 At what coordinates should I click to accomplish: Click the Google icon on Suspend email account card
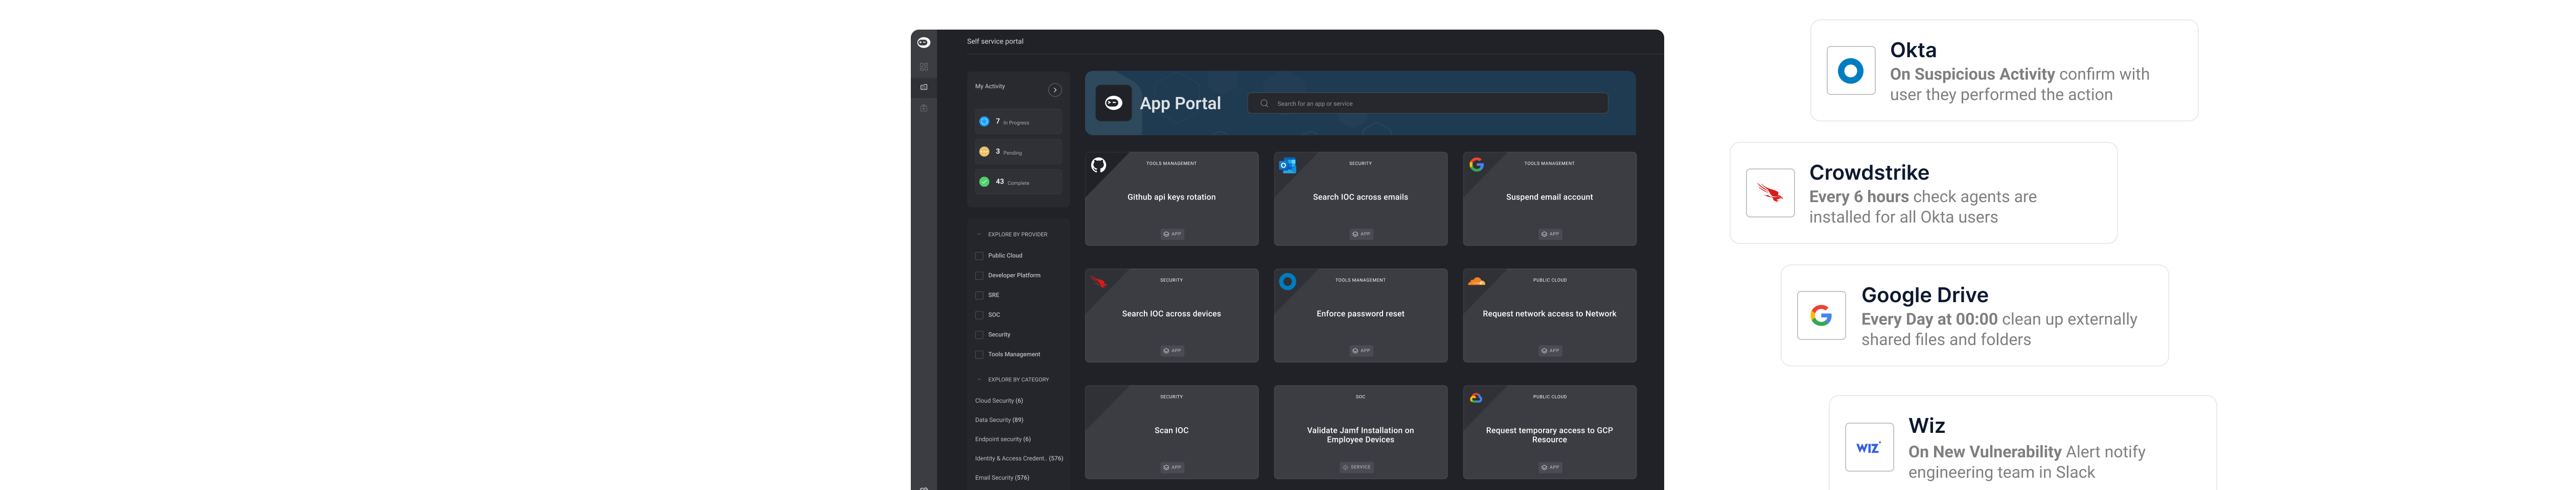pyautogui.click(x=1476, y=164)
